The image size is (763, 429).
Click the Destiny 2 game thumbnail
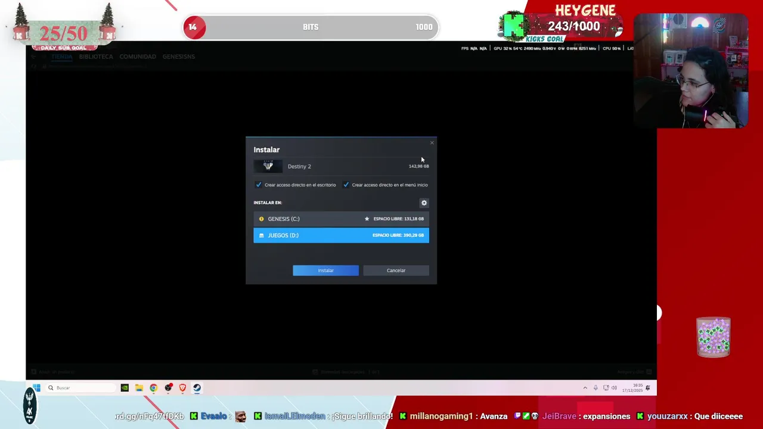(268, 166)
